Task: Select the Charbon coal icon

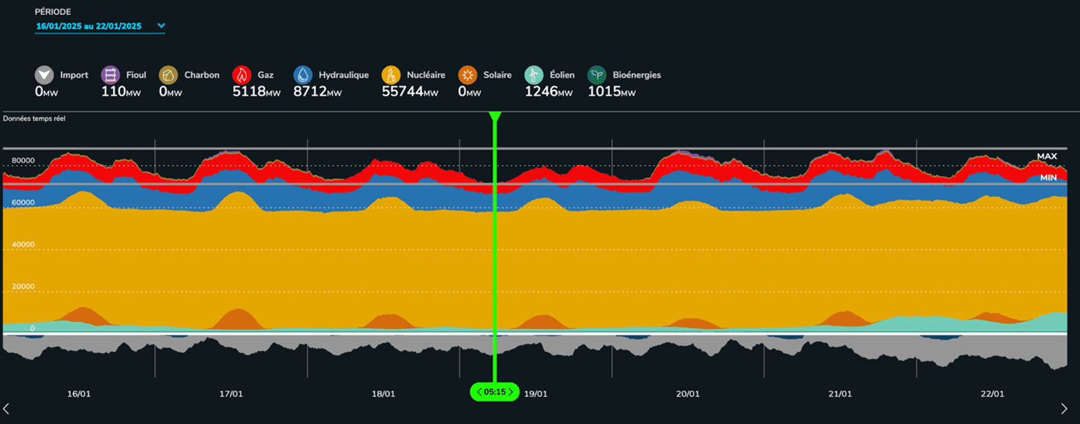Action: pos(168,75)
